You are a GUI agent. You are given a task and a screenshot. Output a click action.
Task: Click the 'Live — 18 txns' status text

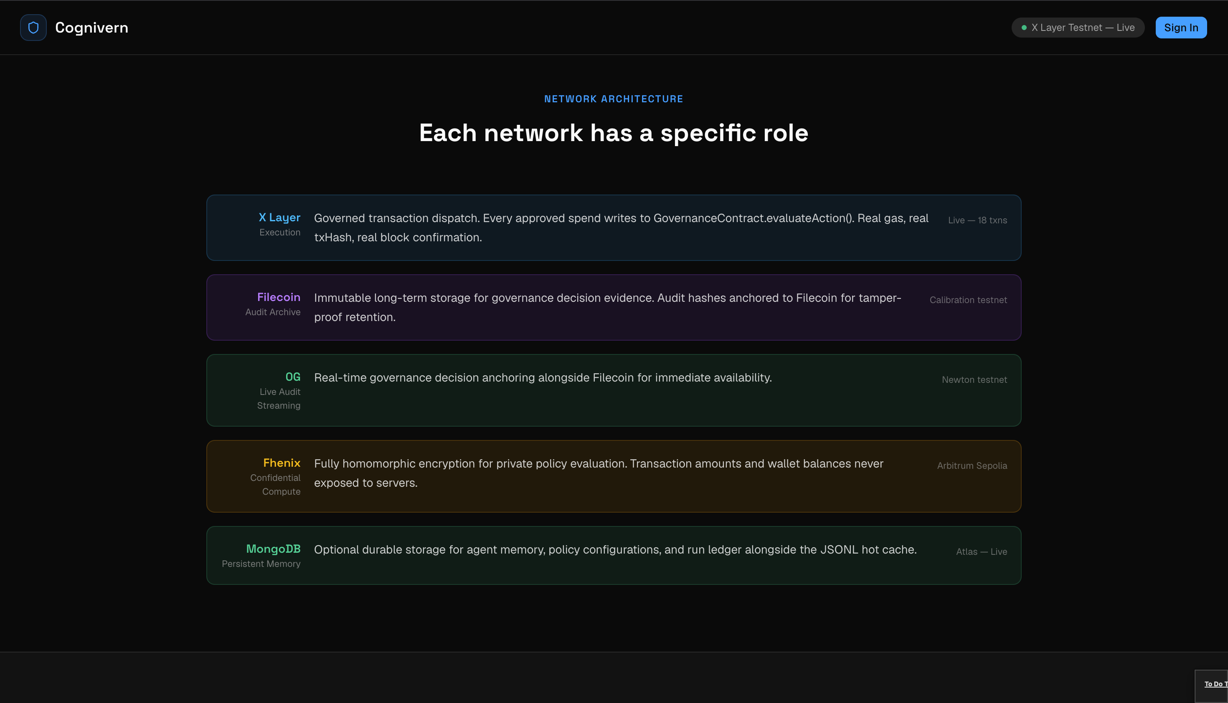[x=977, y=220]
